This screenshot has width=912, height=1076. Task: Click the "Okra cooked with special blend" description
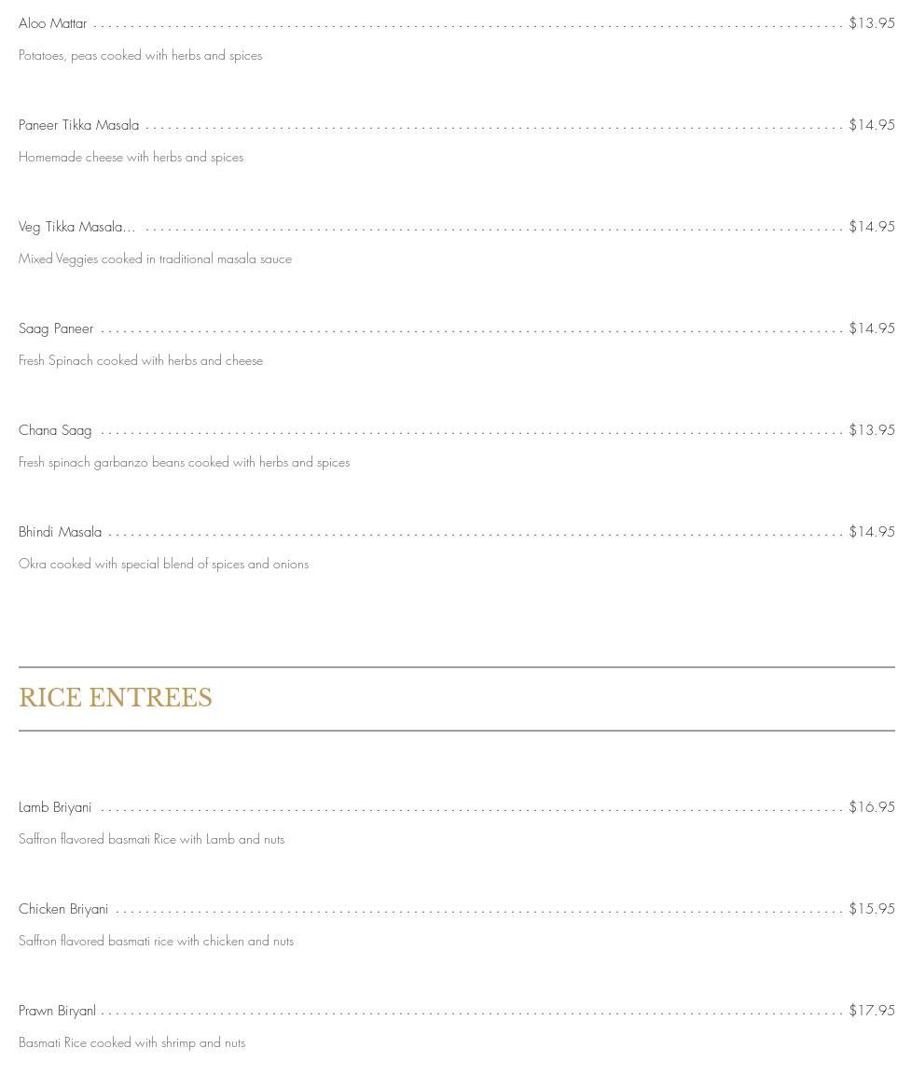(163, 564)
